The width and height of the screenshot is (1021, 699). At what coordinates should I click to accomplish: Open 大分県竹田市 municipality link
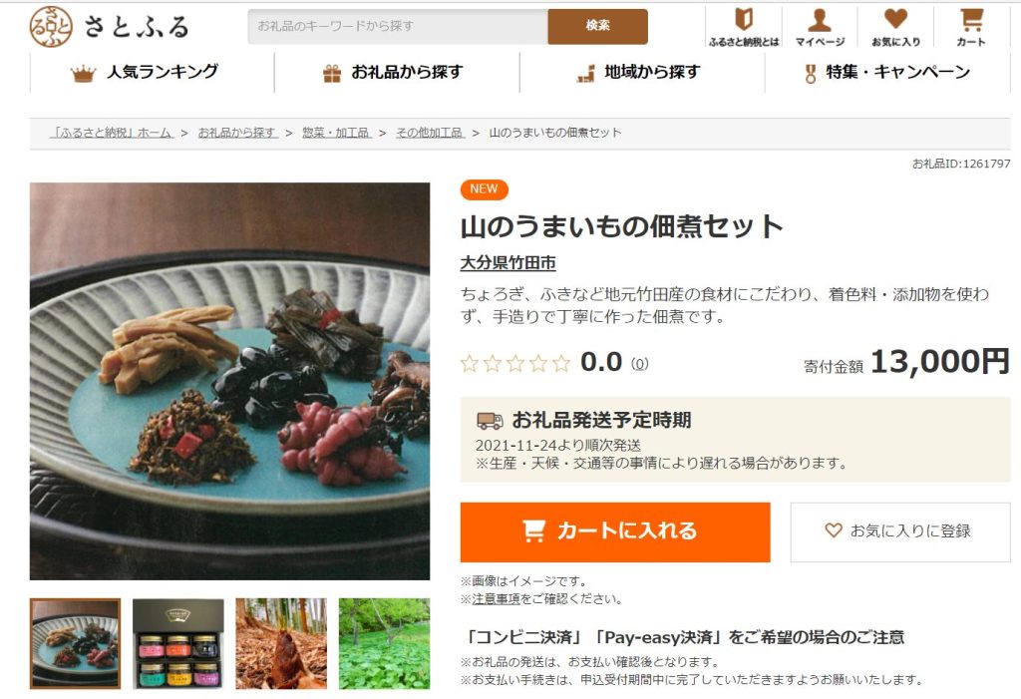click(x=508, y=262)
